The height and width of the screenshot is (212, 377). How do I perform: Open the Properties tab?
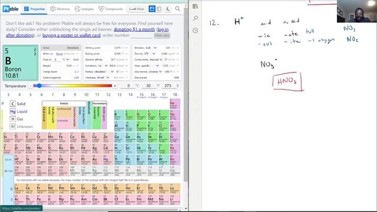(x=34, y=9)
